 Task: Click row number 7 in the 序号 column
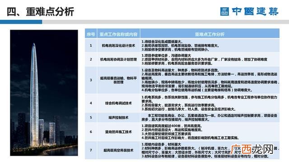(x=91, y=150)
